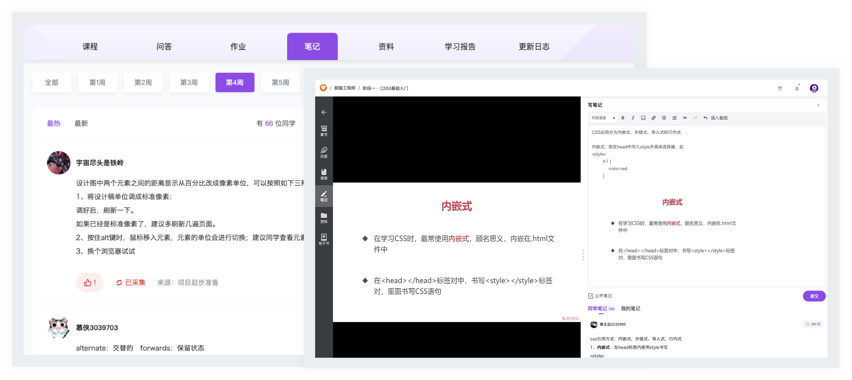Toggle the 已采集 collected status
852x380 pixels.
(131, 282)
